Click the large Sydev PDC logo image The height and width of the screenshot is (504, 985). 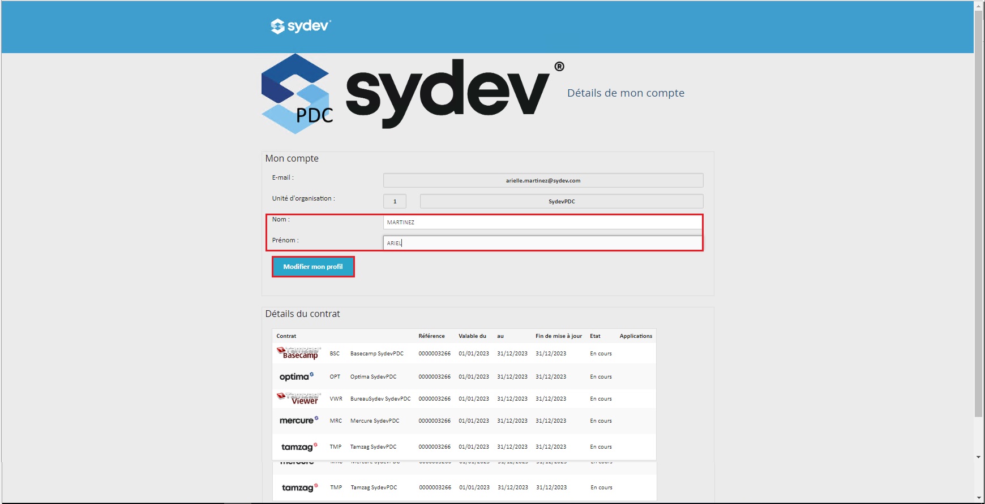[x=413, y=94]
